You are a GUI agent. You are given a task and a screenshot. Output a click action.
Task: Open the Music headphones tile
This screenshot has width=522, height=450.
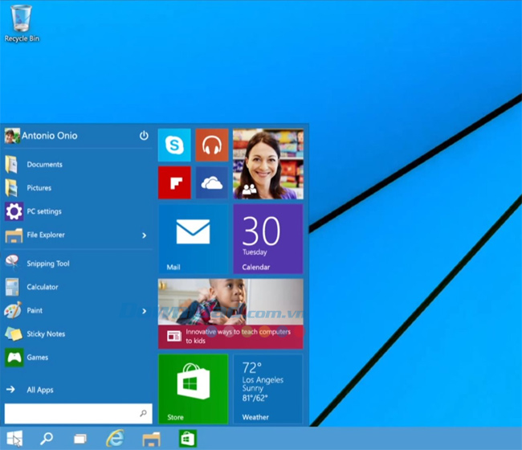212,145
